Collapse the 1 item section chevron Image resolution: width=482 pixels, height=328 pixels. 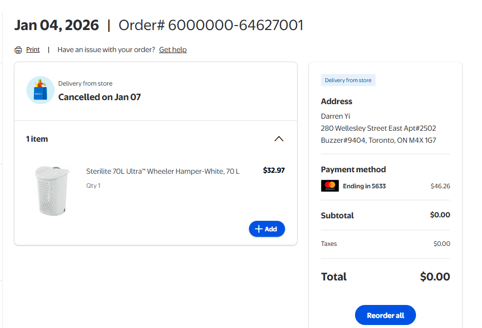[279, 139]
